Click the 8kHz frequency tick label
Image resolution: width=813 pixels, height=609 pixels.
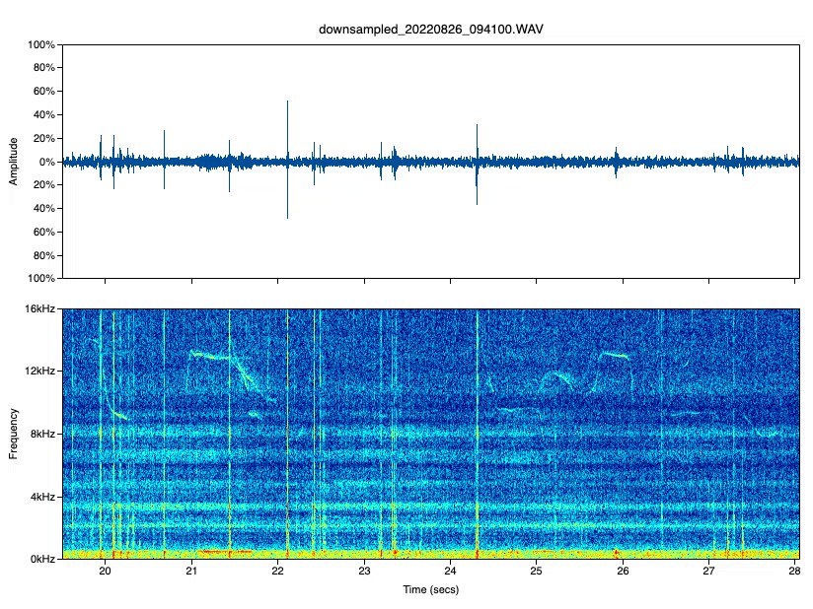click(42, 434)
